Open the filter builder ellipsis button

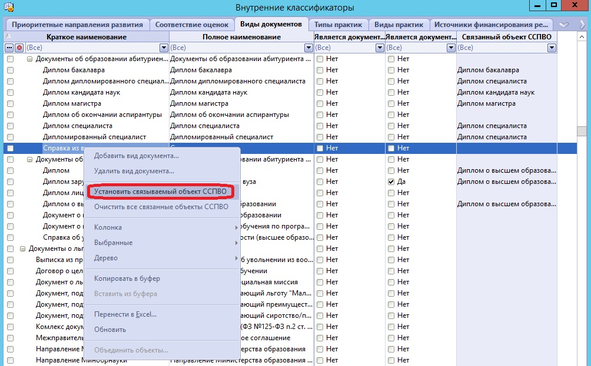(x=9, y=48)
